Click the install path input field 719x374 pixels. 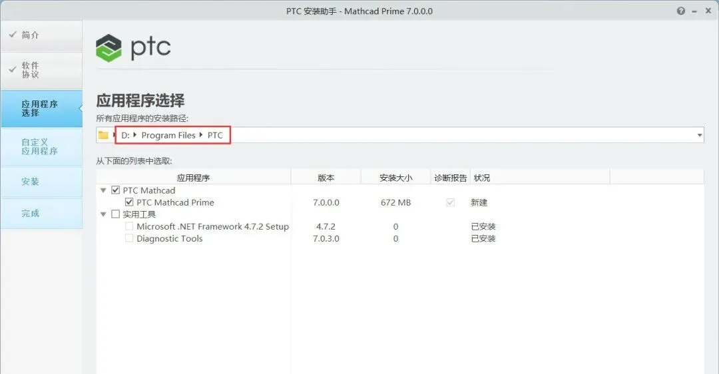(400, 135)
